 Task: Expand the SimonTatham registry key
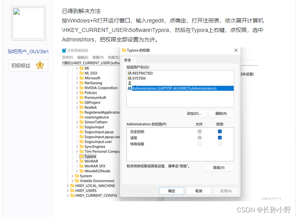coord(77,122)
